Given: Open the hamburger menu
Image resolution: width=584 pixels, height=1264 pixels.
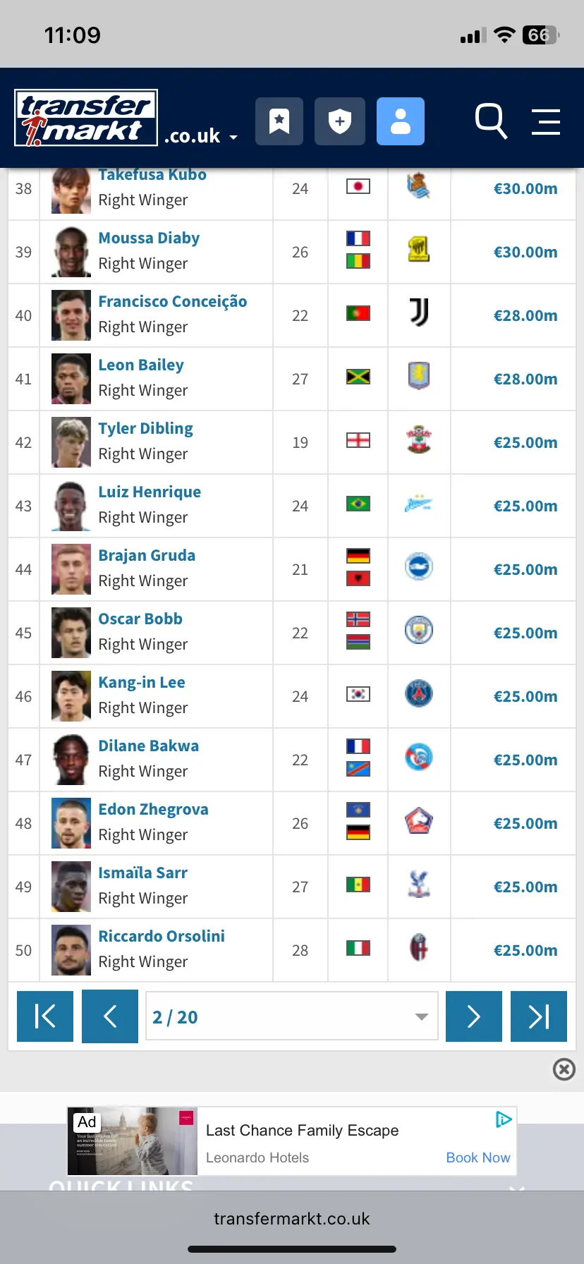Looking at the screenshot, I should (x=545, y=121).
